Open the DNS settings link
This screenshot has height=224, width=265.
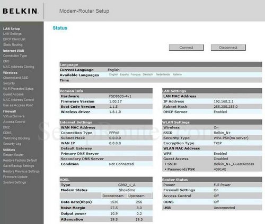pos(6,61)
